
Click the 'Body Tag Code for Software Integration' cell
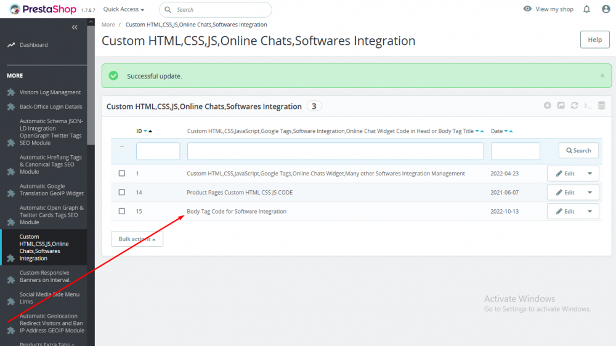pyautogui.click(x=237, y=211)
